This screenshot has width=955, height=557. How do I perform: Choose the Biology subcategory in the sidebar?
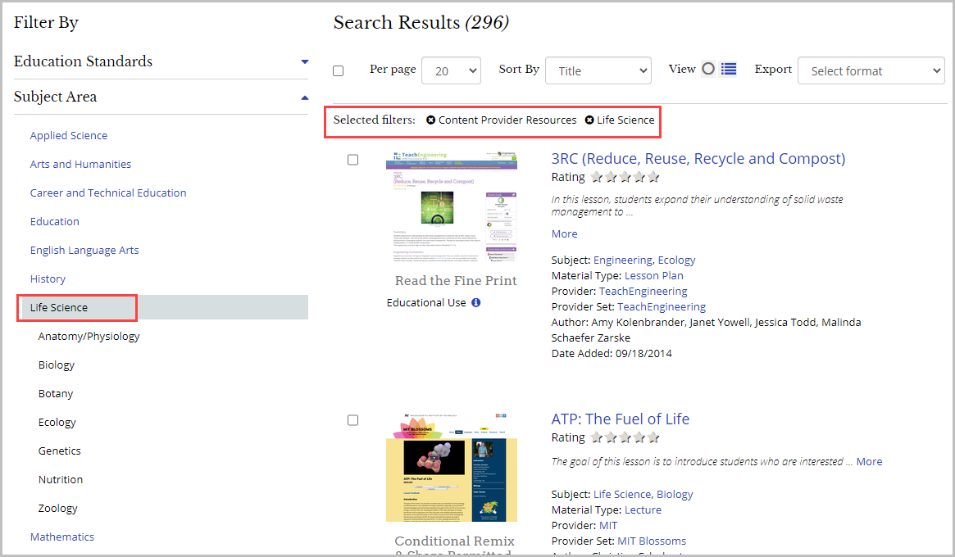[x=56, y=365]
